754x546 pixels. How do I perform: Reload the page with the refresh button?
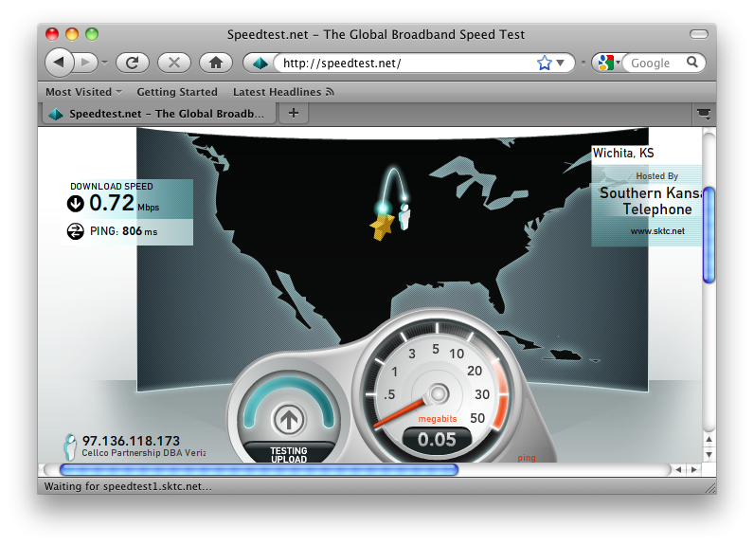point(133,63)
